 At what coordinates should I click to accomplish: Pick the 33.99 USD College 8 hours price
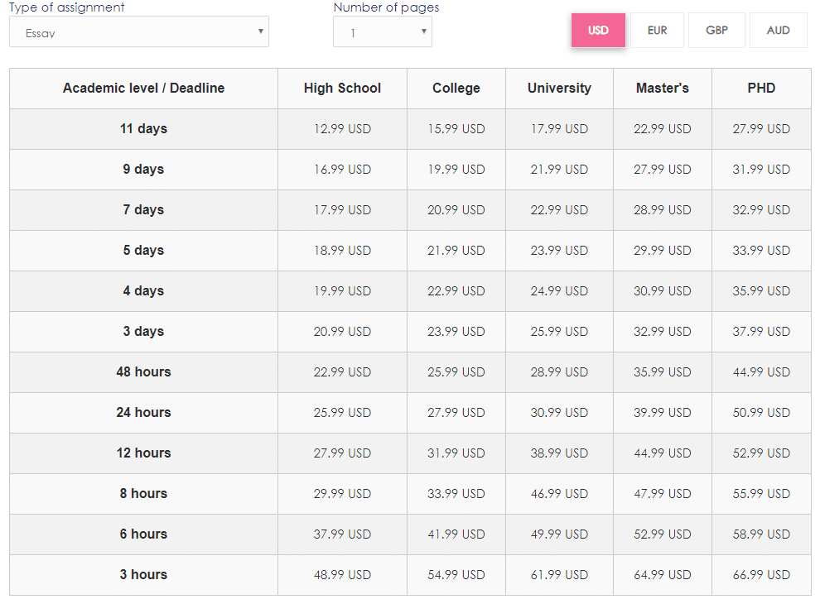pyautogui.click(x=456, y=493)
